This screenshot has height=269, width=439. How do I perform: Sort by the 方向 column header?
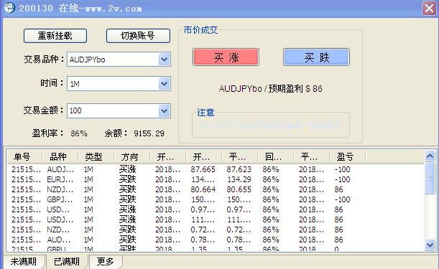tap(132, 157)
